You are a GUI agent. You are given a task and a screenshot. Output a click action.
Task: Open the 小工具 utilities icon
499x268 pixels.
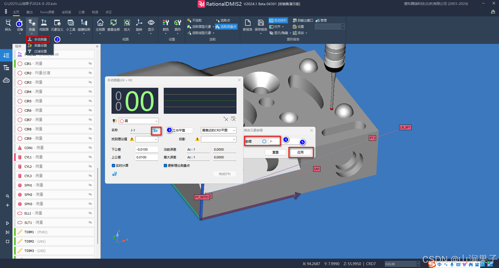pos(70,25)
